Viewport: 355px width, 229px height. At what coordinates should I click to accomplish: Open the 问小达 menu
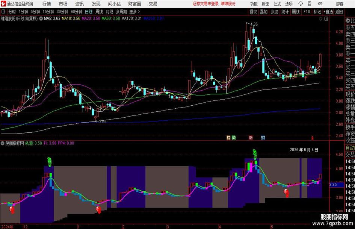pyautogui.click(x=114, y=4)
